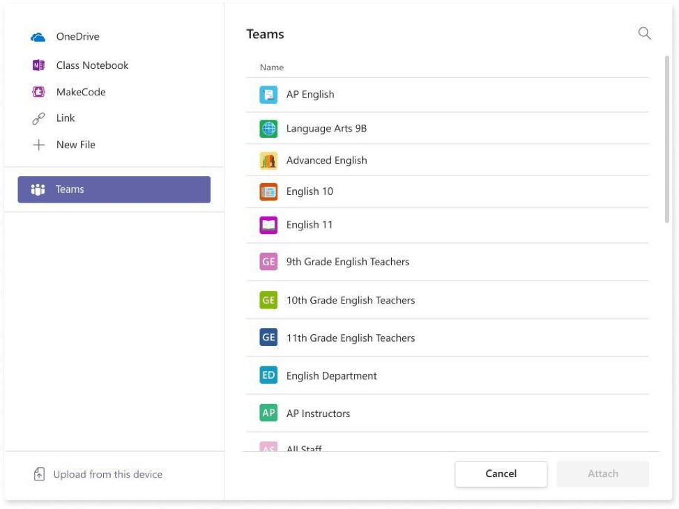This screenshot has height=509, width=679.
Task: Click the Advanced English books icon
Action: pos(268,161)
